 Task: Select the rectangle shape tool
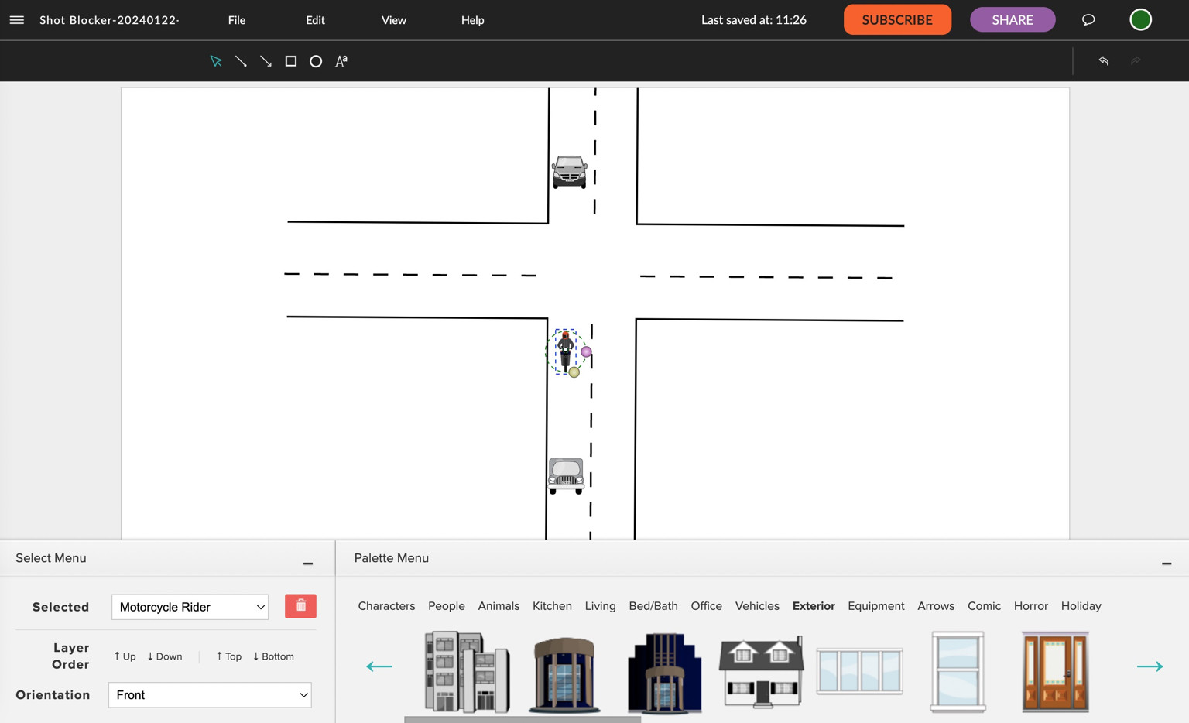coord(291,61)
